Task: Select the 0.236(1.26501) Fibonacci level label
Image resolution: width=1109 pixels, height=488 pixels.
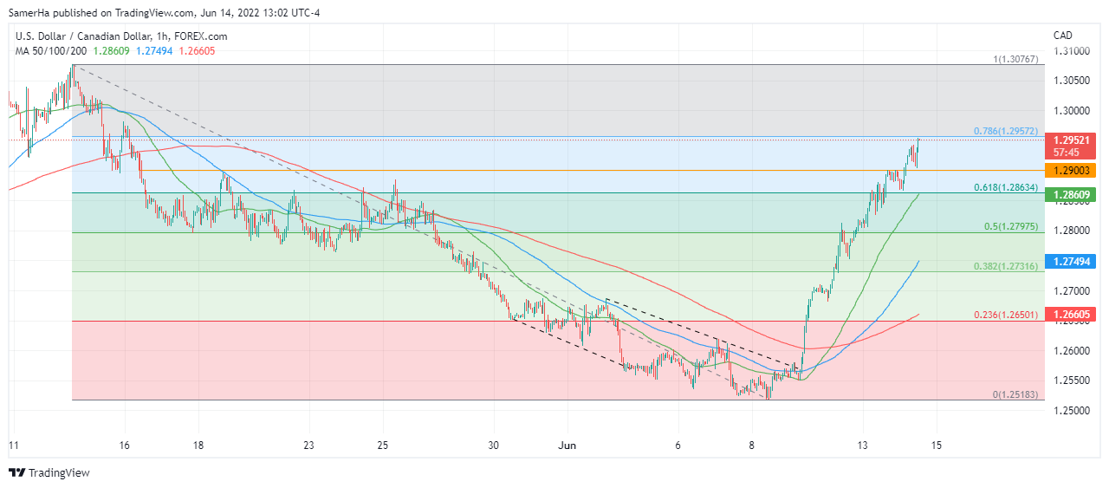Action: click(x=1008, y=315)
